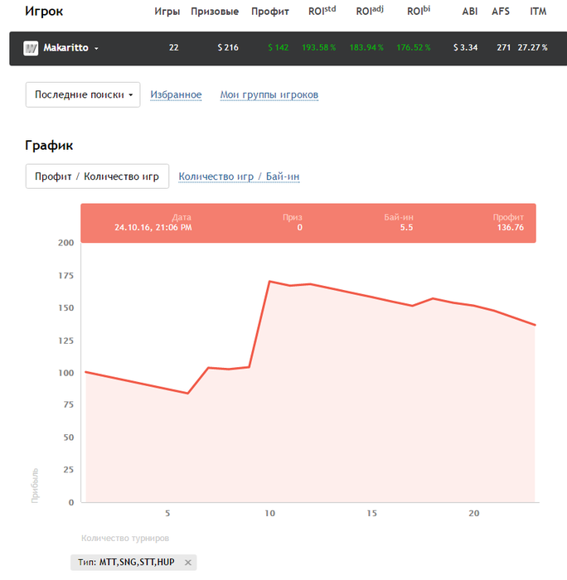Click the Игры column header
Screen dimensions: 567x580
click(x=167, y=12)
